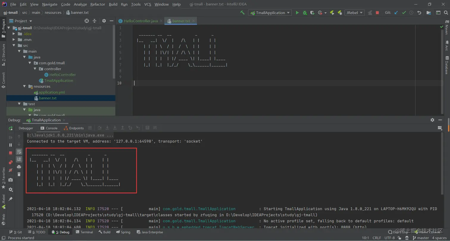Open Debug panel settings gear at right
Screen dimensions: 450x241
tap(432, 120)
